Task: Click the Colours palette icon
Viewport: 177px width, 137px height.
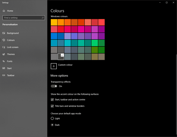Action: 4,40
